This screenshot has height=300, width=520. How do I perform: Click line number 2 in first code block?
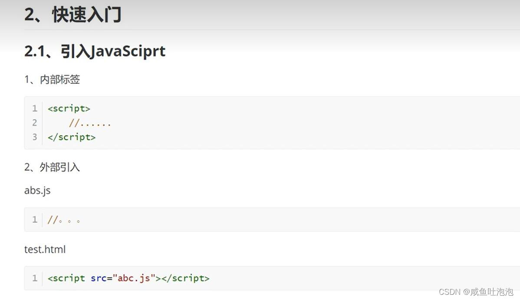[35, 123]
